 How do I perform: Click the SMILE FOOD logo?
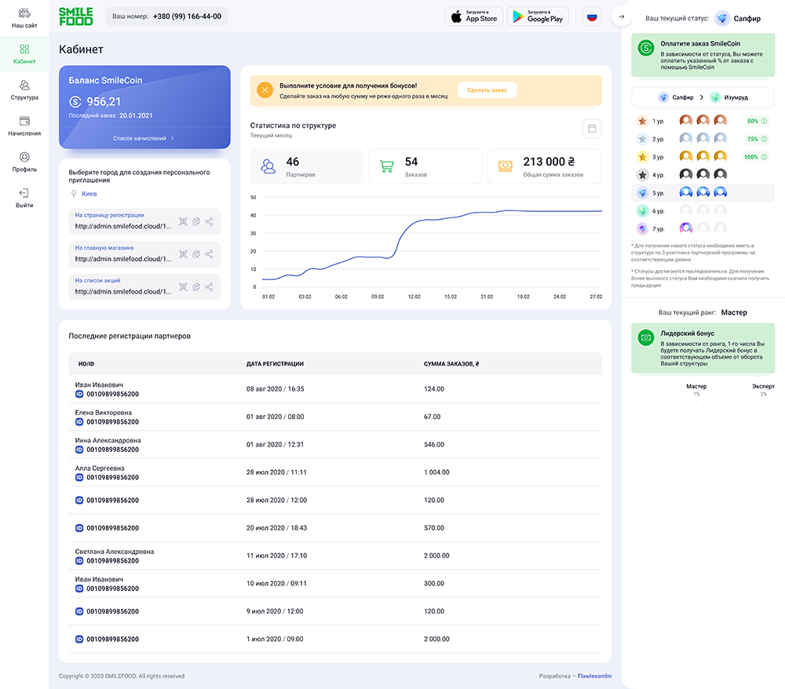click(x=76, y=16)
